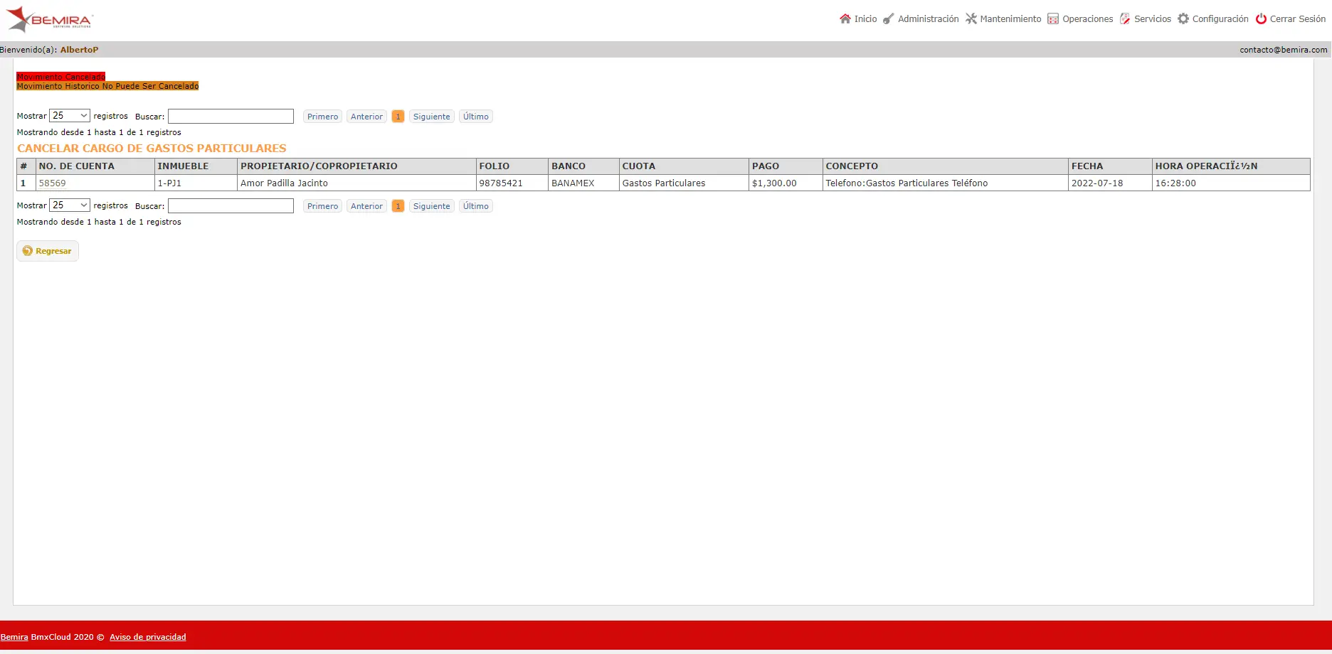Sort by CONCEPTO column header
Viewport: 1332px width, 654px height.
pos(946,166)
